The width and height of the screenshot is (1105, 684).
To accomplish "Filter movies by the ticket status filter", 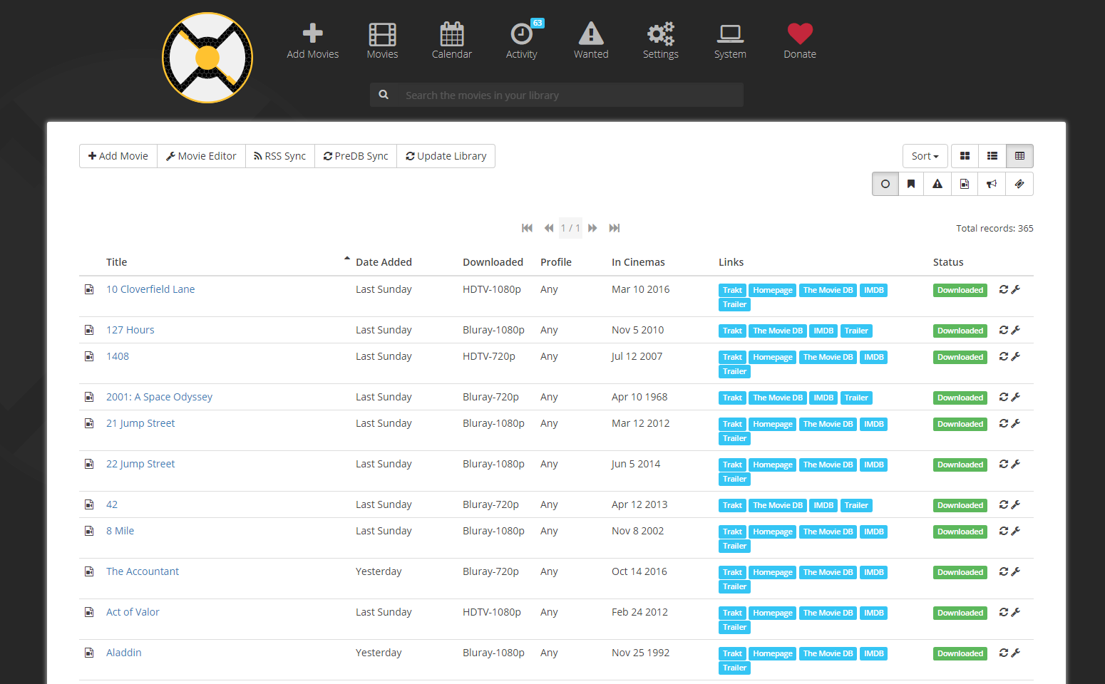I will pos(1019,184).
